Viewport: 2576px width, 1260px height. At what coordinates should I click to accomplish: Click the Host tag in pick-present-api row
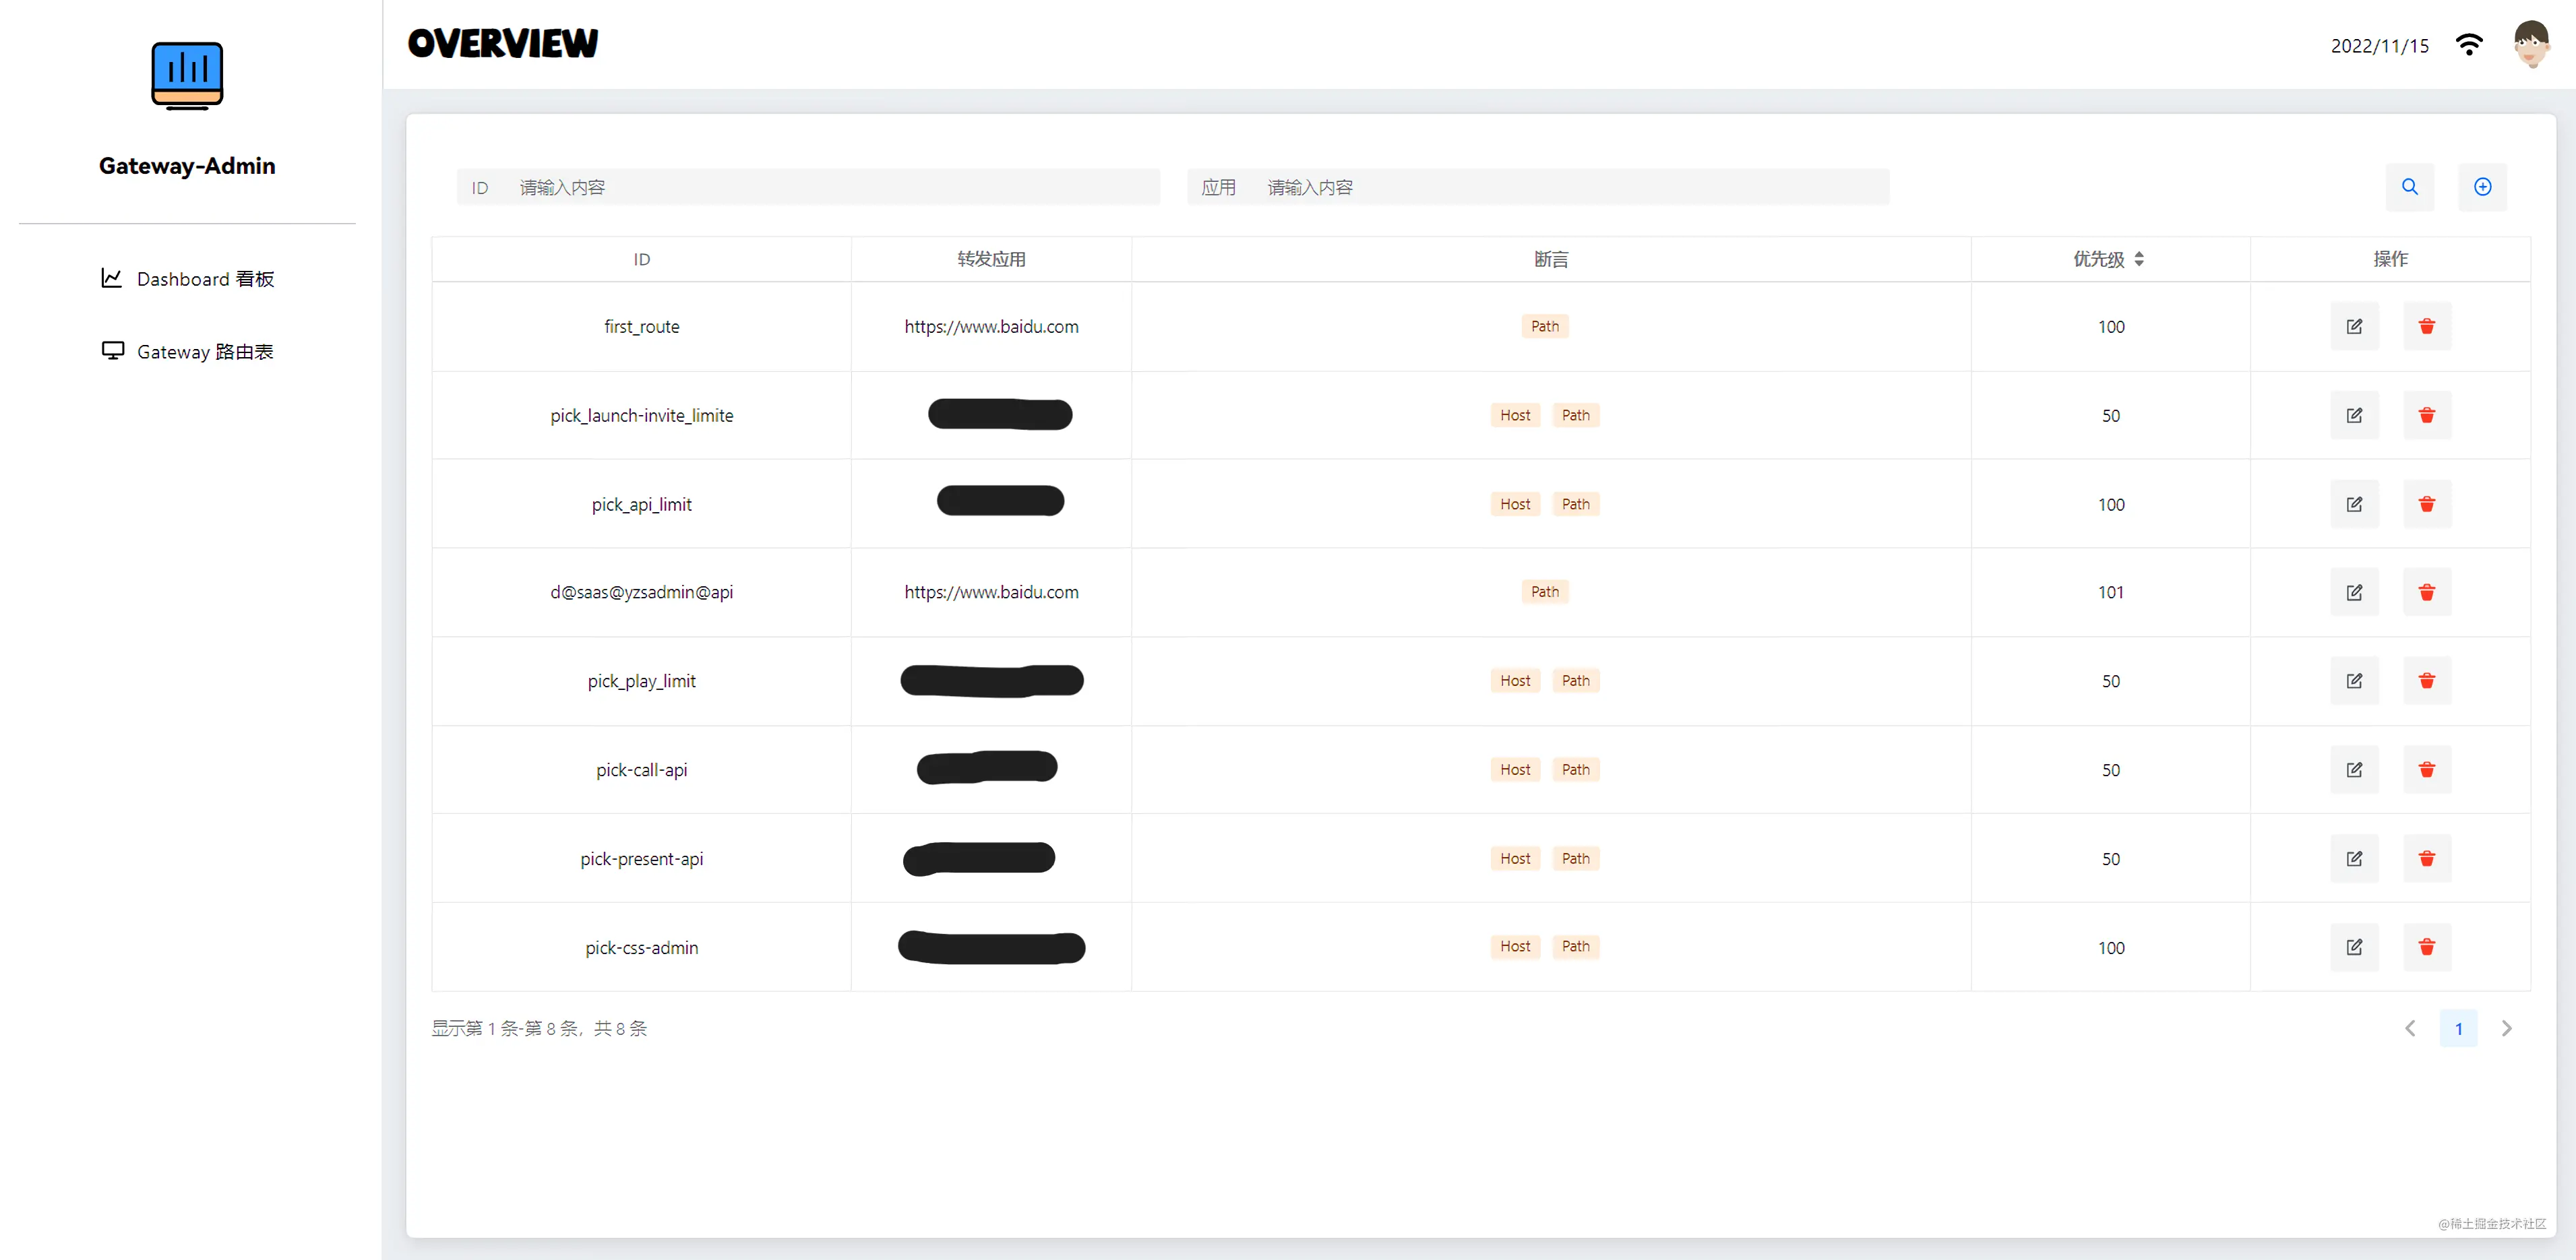(x=1514, y=858)
